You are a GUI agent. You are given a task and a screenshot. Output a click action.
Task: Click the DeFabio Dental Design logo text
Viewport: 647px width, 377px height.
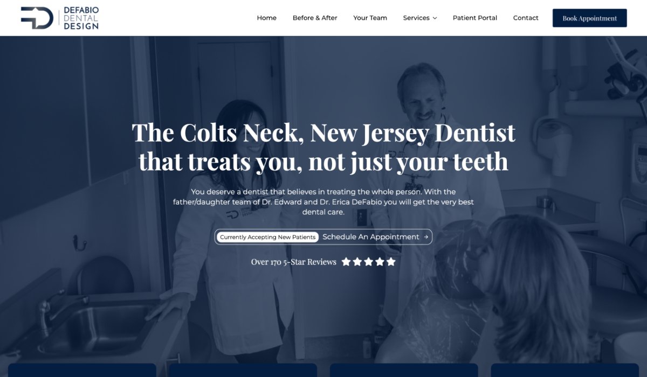[x=81, y=18]
